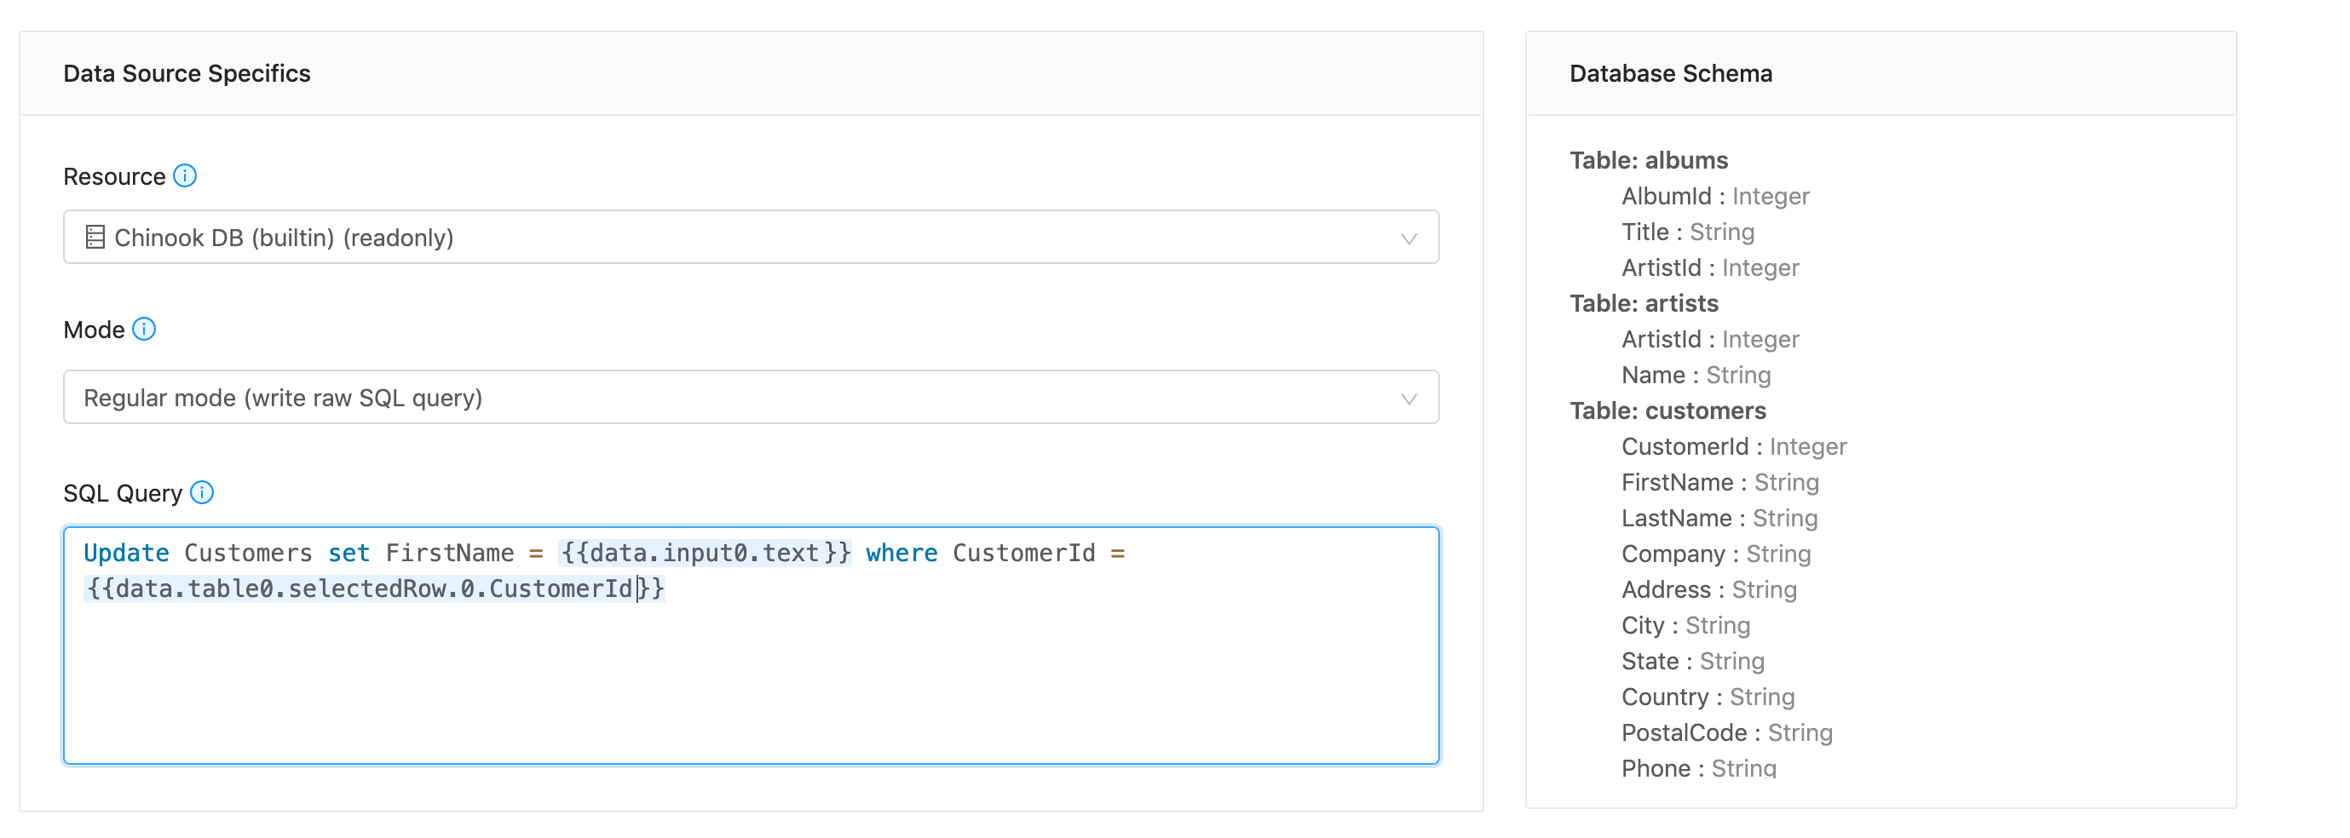Open the Mode dropdown Regular mode
Image resolution: width=2350 pixels, height=838 pixels.
pos(751,397)
